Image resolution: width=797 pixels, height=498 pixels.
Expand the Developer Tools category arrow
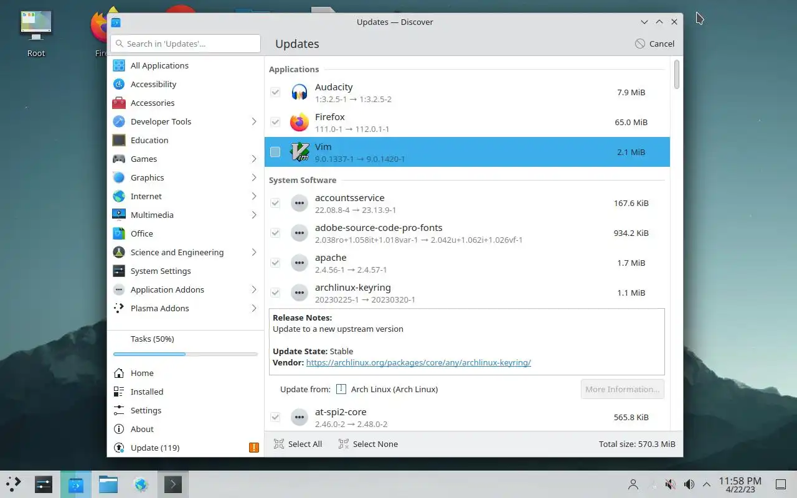(254, 121)
